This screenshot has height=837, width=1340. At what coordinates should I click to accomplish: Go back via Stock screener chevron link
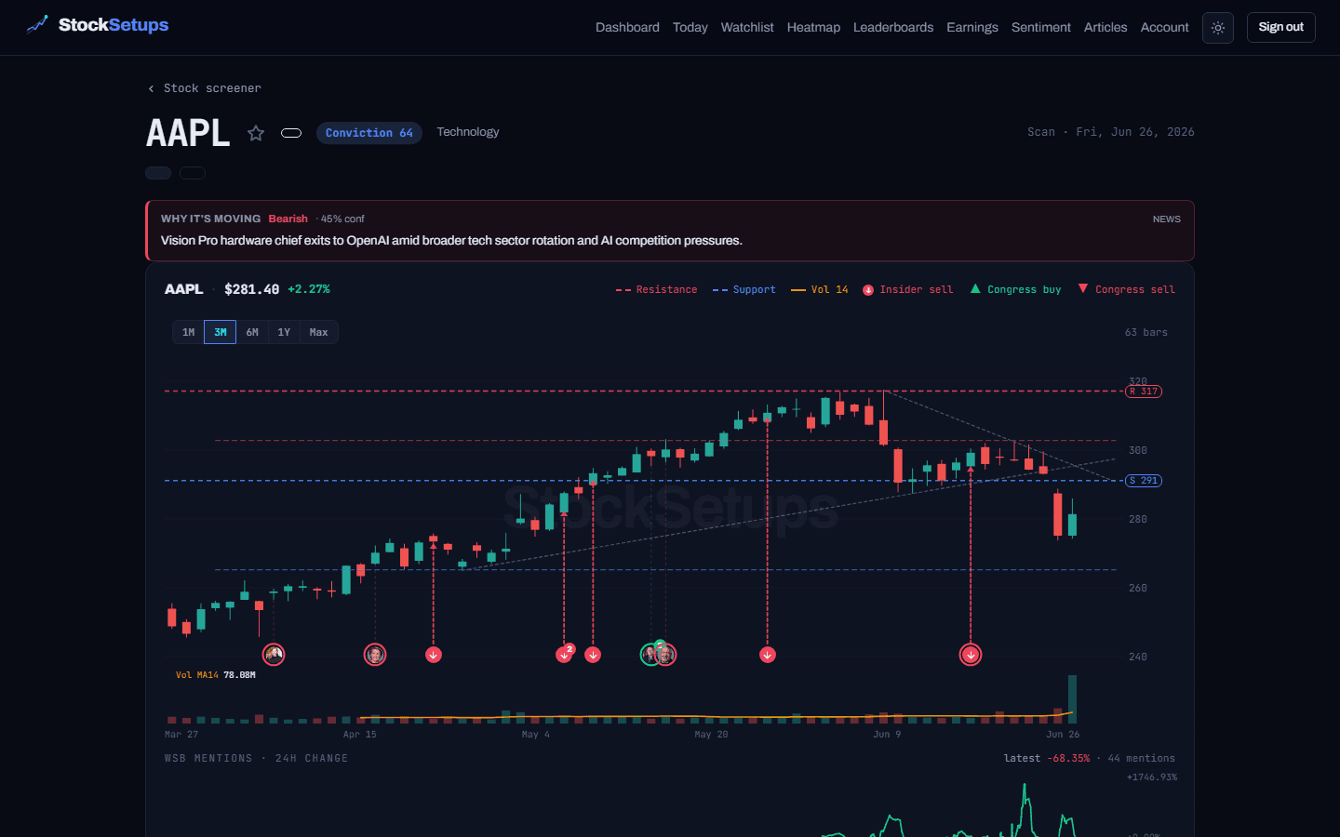pos(205,88)
